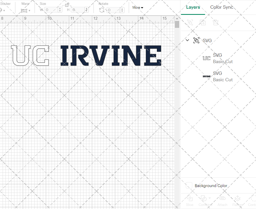Viewport: 256px width, 209px height.
Task: Open the Layers tab
Action: click(193, 7)
